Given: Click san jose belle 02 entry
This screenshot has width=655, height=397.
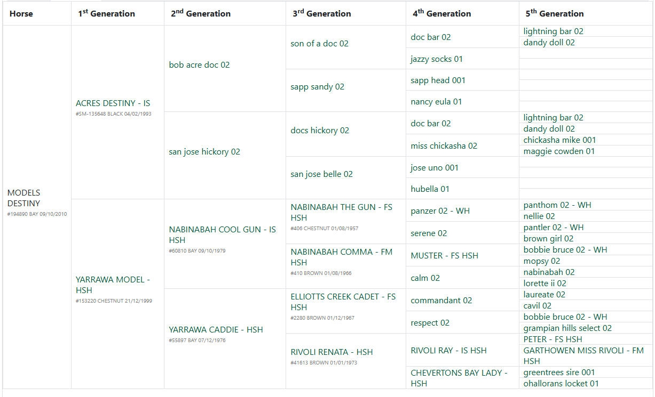Looking at the screenshot, I should (321, 174).
